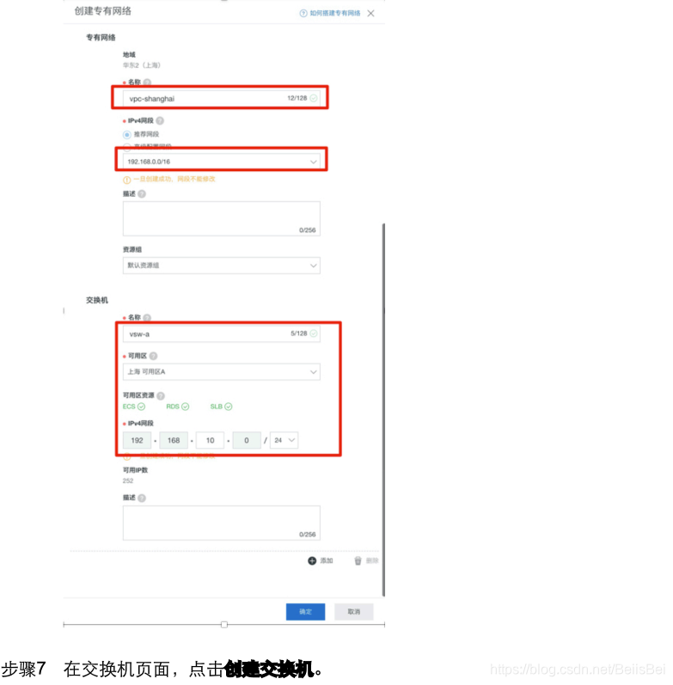The image size is (673, 685).
Task: Click the switch description text area
Action: 221,523
